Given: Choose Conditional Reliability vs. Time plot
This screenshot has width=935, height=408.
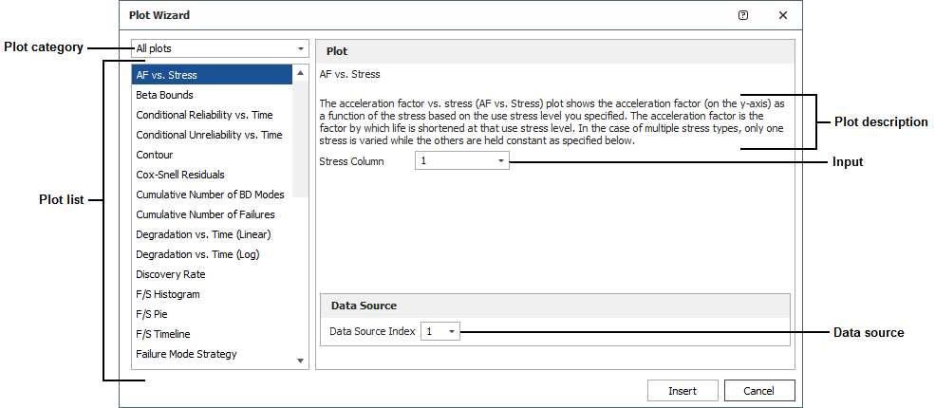Looking at the screenshot, I should tap(203, 115).
